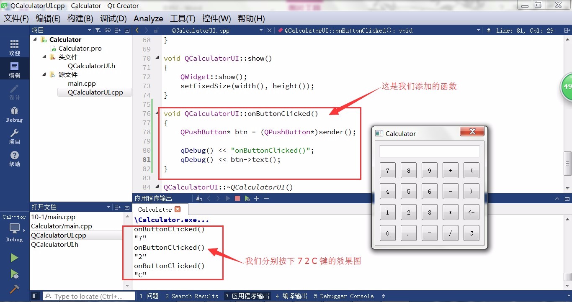Focus the Type to locate search box
The height and width of the screenshot is (302, 572).
coord(89,296)
